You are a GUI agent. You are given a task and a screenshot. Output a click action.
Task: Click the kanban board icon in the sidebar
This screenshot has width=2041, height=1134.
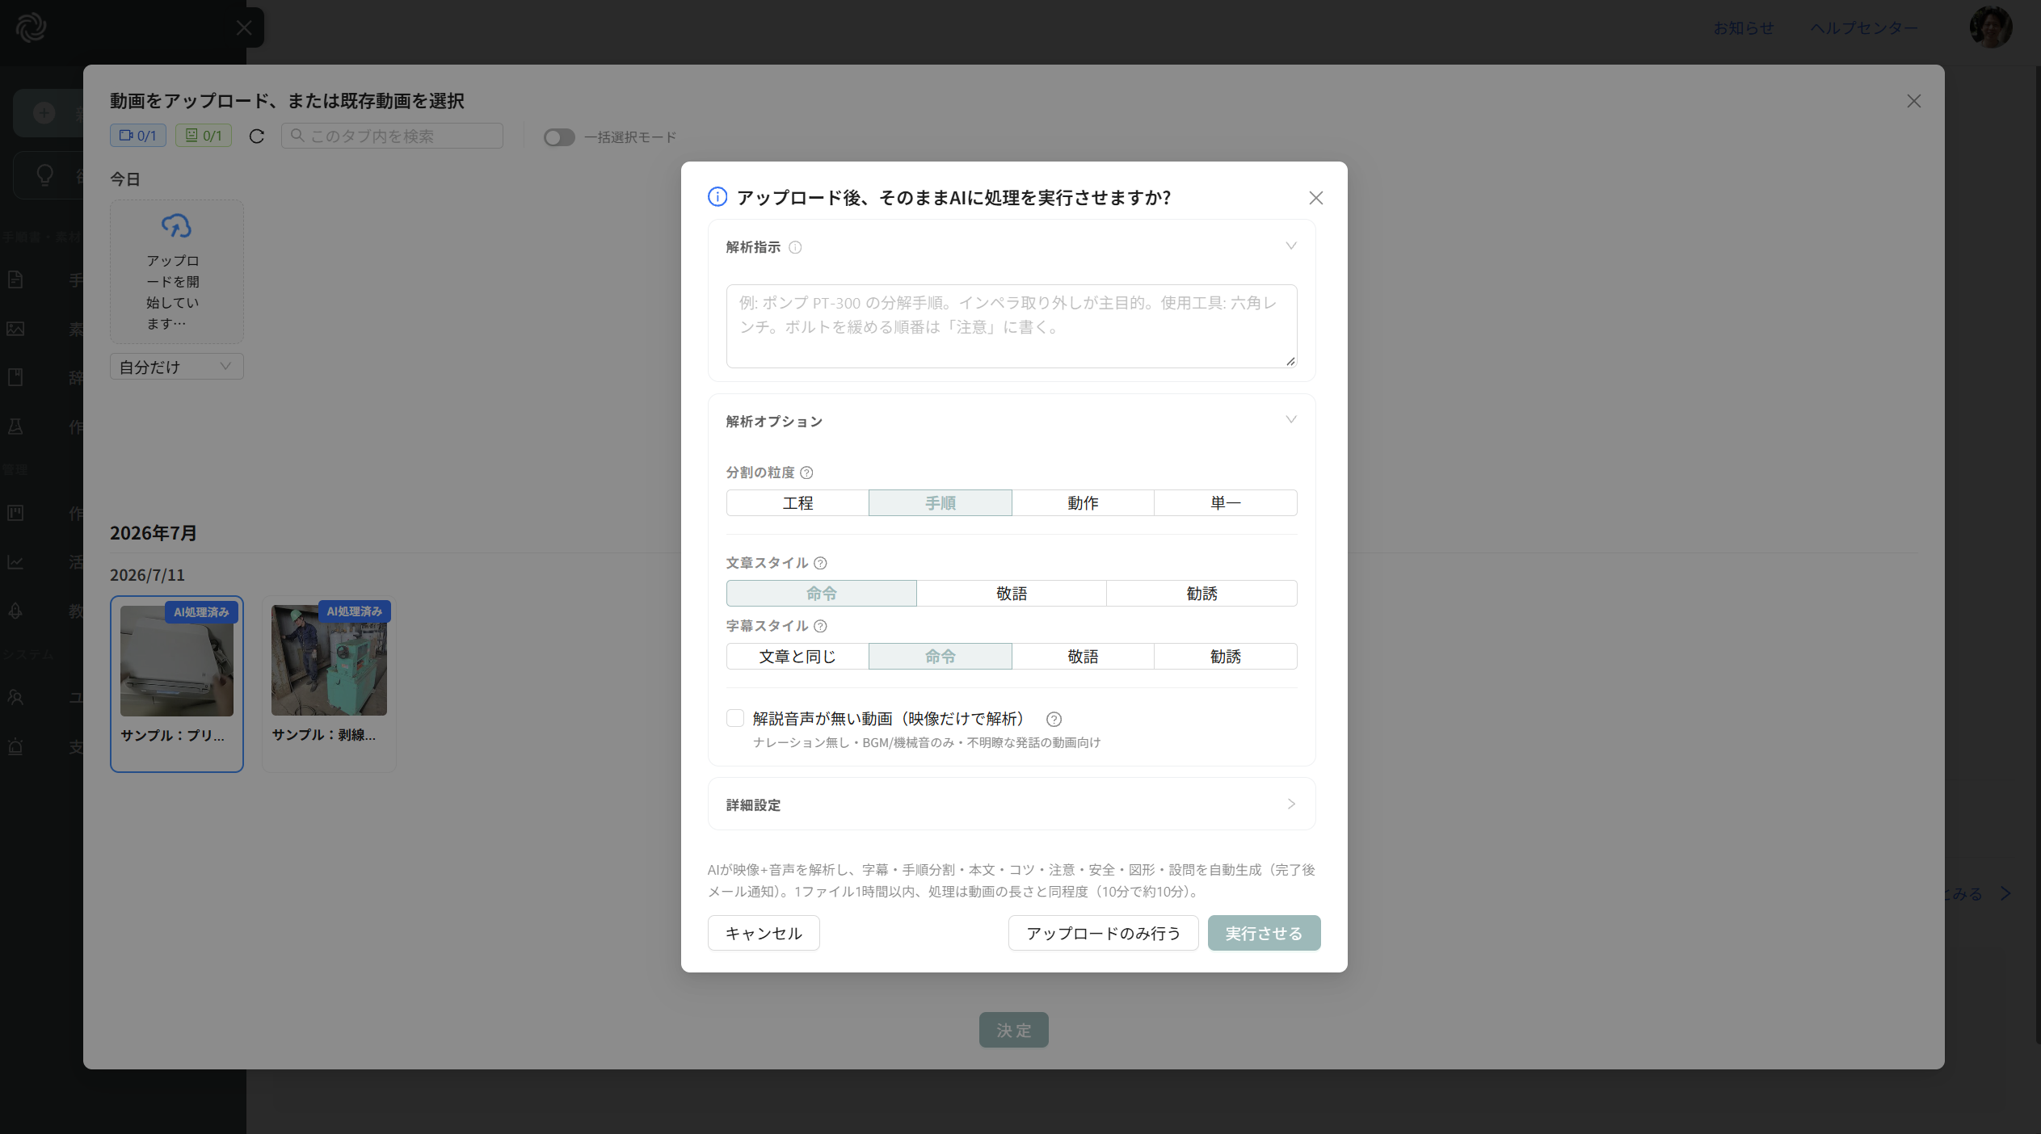coord(15,513)
